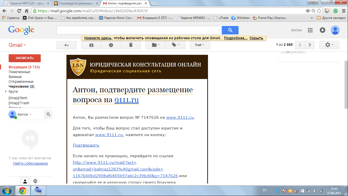
Task: Click the browser home button
Action: (x=27, y=11)
